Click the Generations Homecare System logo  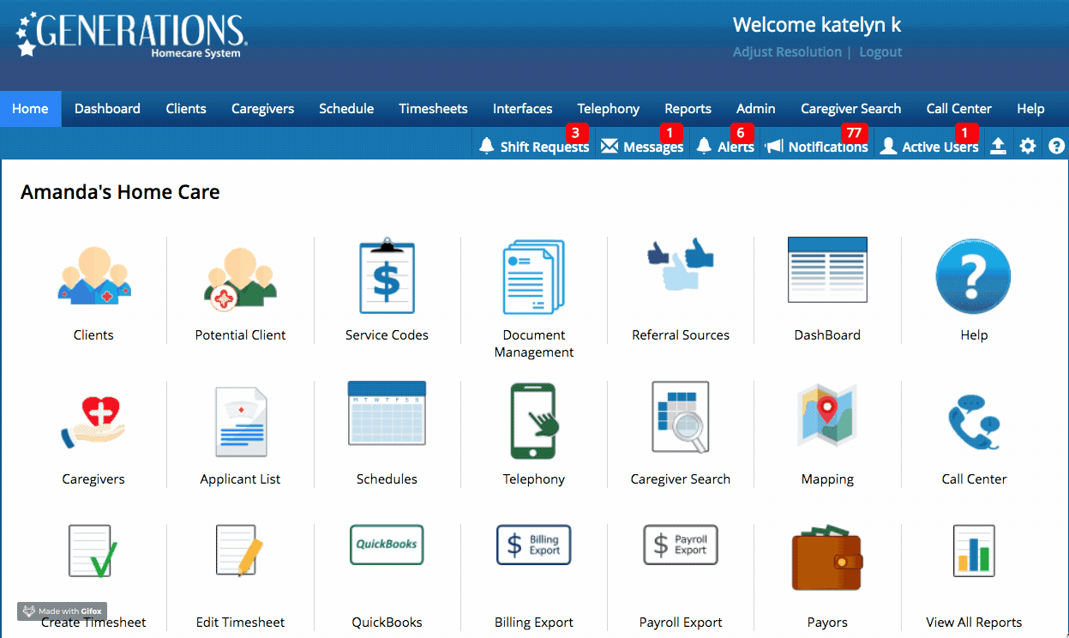click(x=131, y=36)
